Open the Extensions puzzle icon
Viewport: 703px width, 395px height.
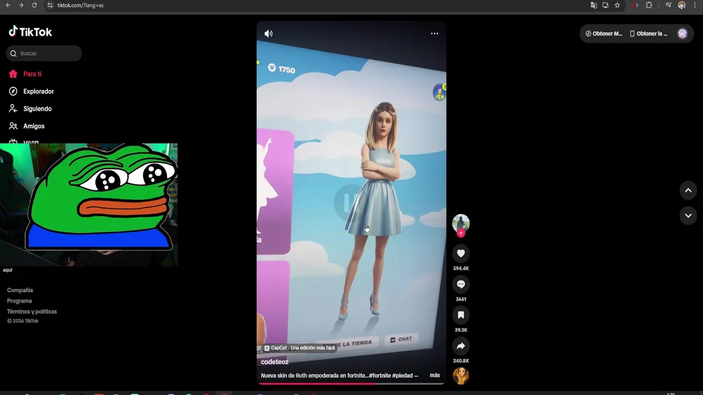coord(649,5)
